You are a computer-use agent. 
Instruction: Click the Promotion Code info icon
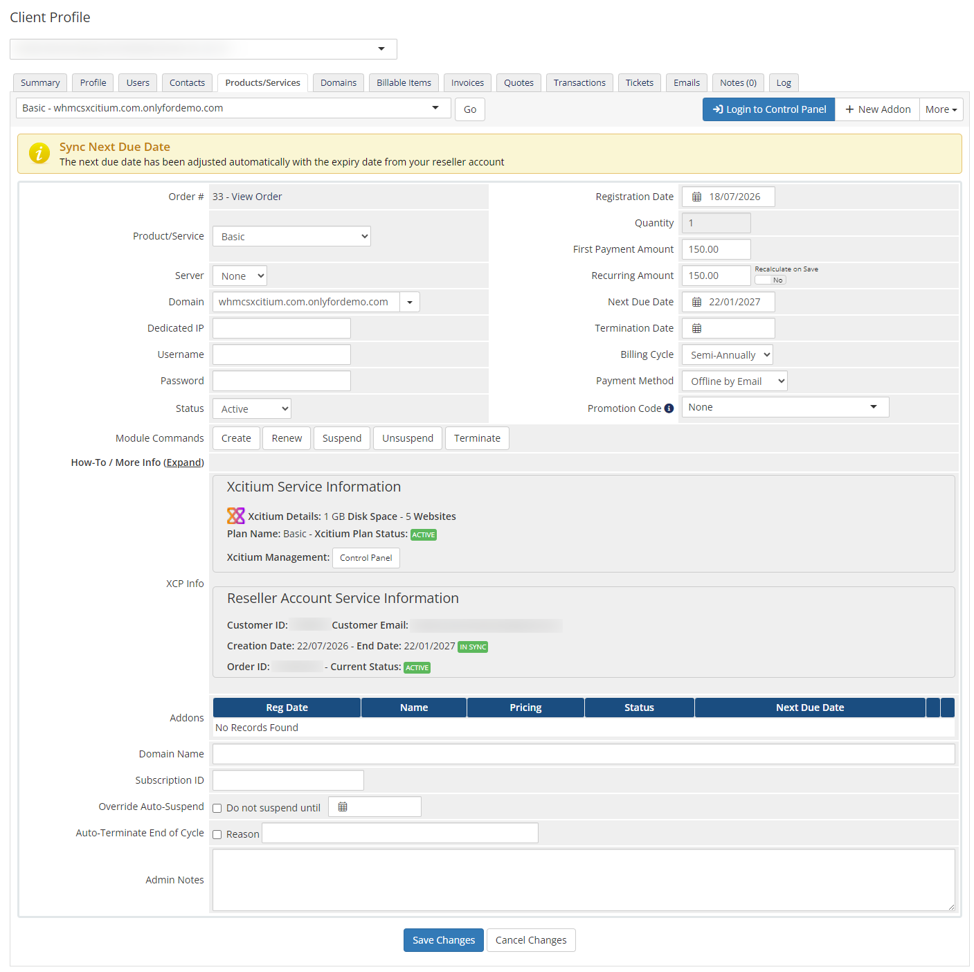tap(669, 408)
